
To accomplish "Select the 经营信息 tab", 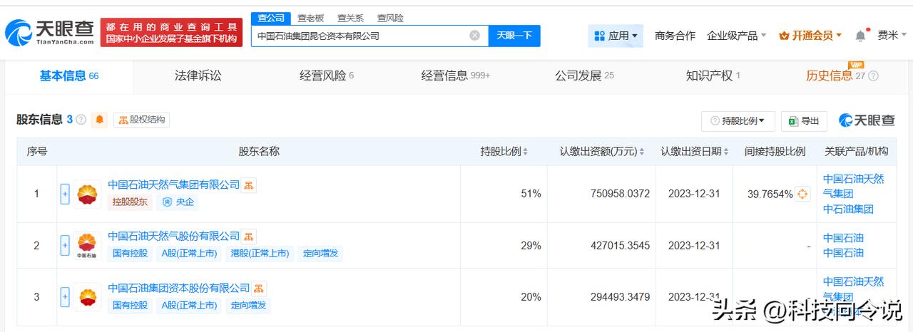I will click(456, 76).
